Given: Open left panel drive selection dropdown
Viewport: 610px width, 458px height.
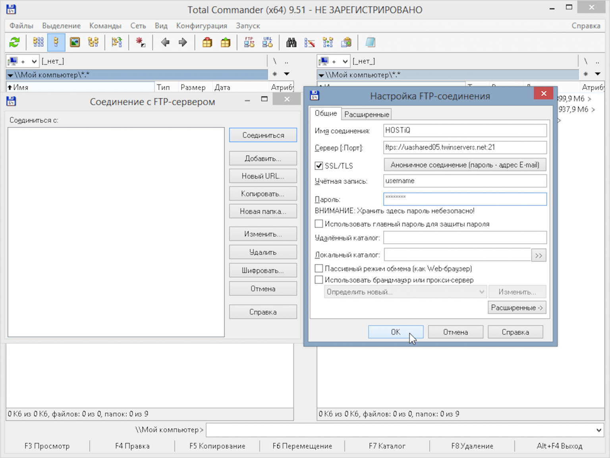Looking at the screenshot, I should coord(34,61).
